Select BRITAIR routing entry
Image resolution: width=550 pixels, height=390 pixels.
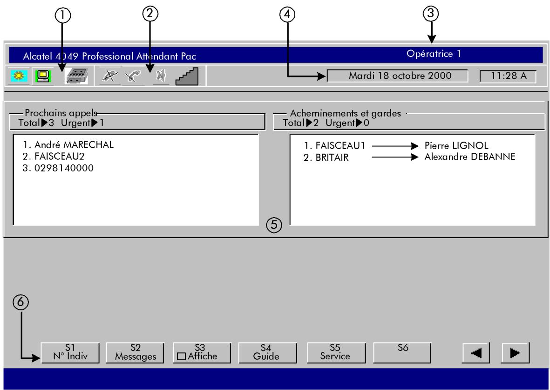326,157
